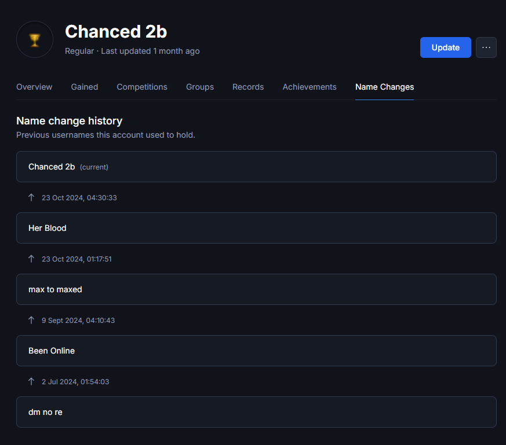506x445 pixels.
Task: Switch to the Overview tab
Action: point(34,87)
